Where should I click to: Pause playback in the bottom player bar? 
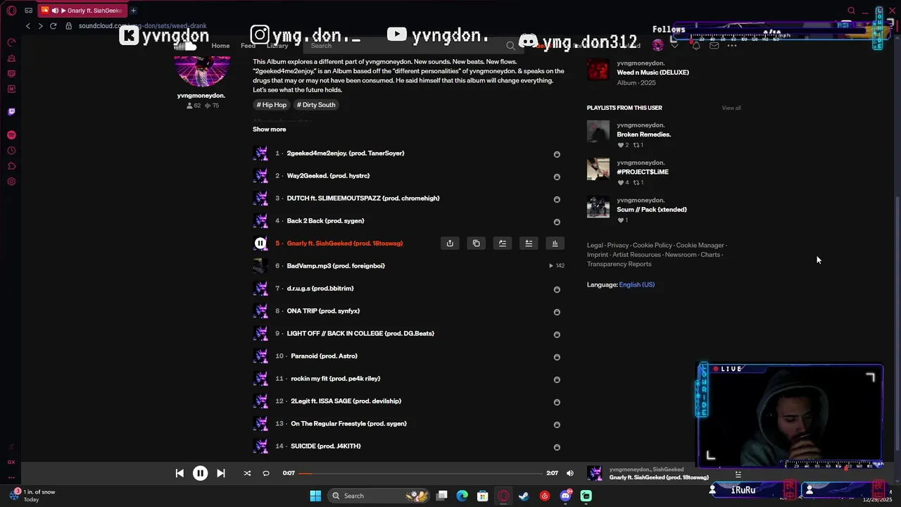click(x=200, y=473)
